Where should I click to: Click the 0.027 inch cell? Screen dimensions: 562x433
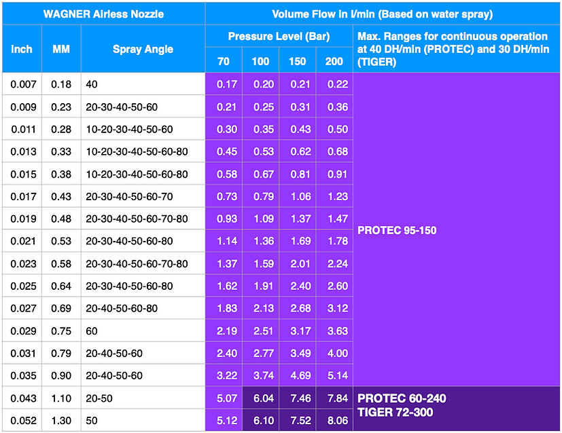point(22,308)
